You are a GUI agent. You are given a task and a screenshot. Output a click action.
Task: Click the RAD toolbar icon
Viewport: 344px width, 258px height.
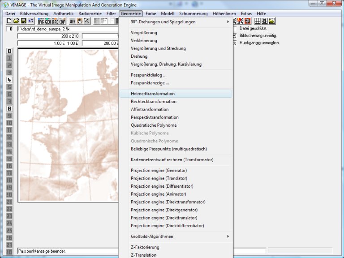click(x=55, y=21)
